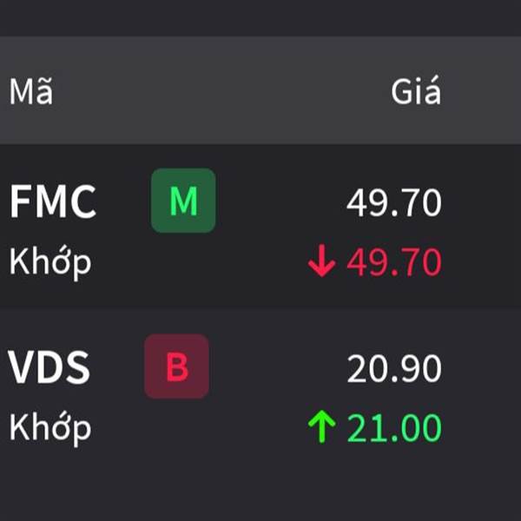Tap the table header bar
The image size is (521, 521).
pyautogui.click(x=260, y=90)
